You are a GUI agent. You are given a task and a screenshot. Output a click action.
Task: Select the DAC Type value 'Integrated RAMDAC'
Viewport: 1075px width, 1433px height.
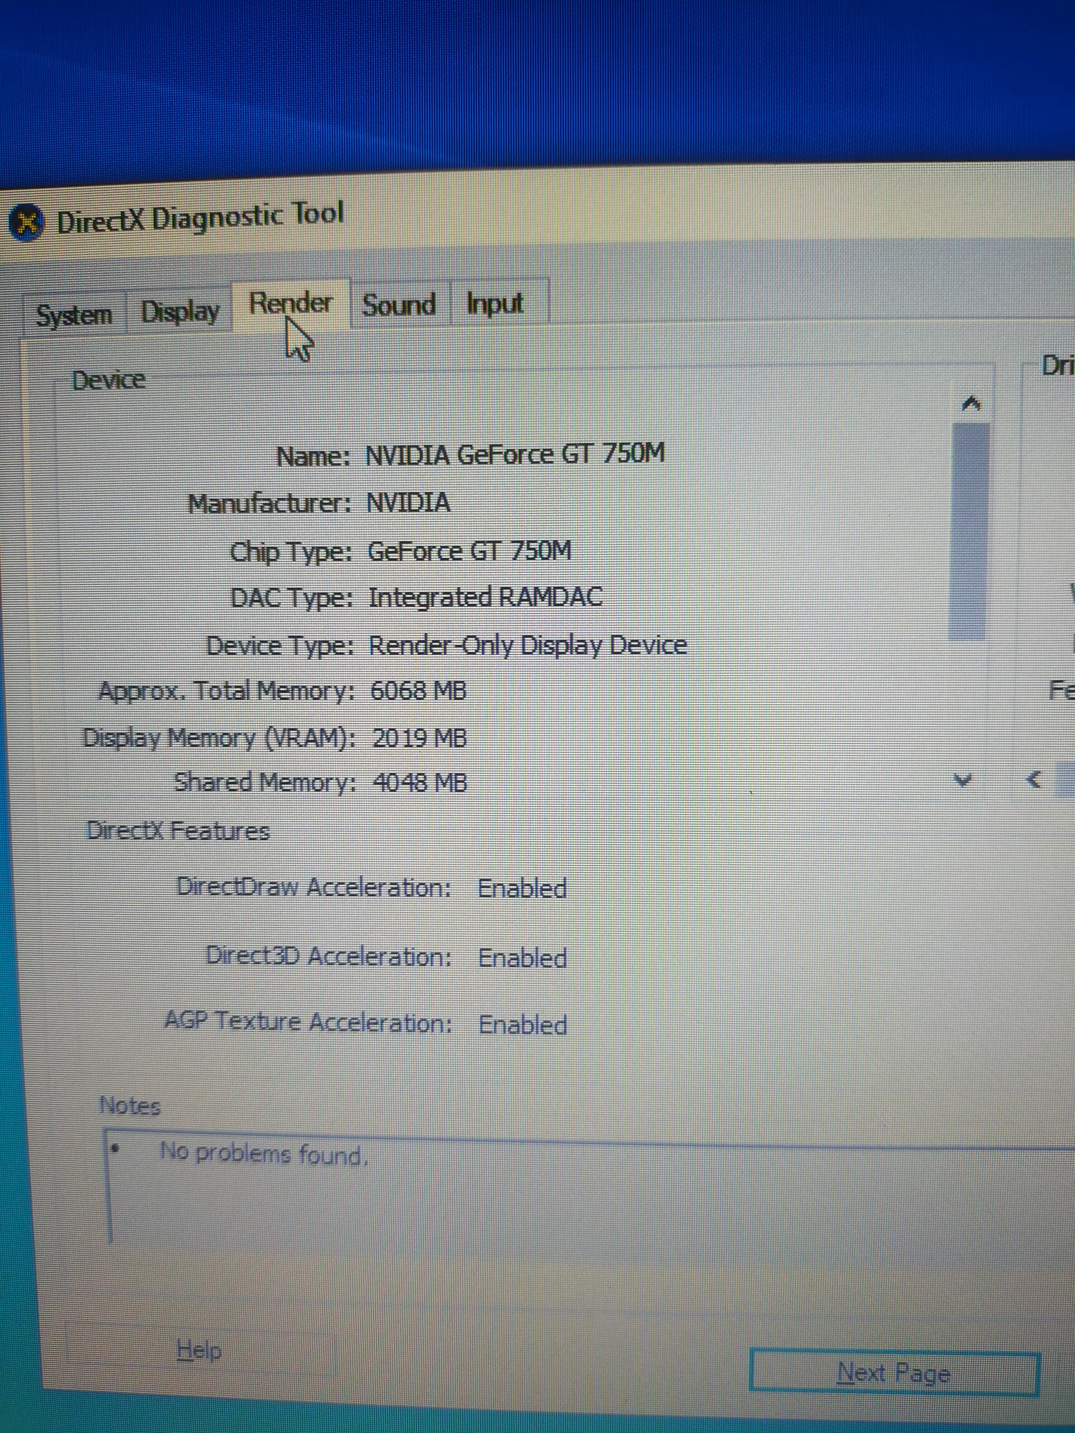[x=485, y=597]
